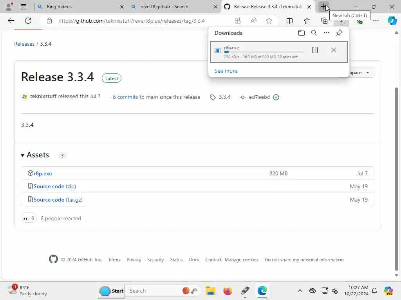
Task: Download the r8p.exe asset
Action: click(x=43, y=173)
